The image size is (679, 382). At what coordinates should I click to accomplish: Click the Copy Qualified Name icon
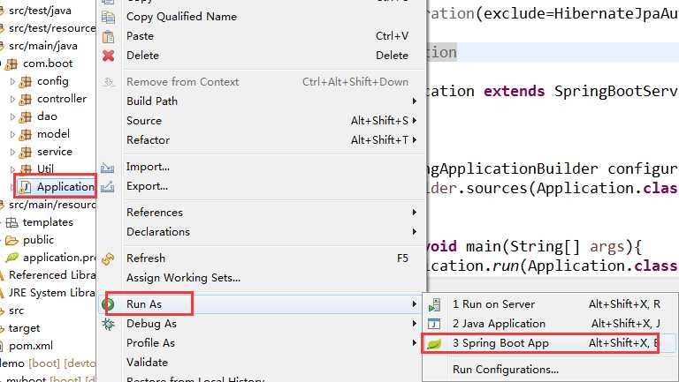pyautogui.click(x=108, y=18)
